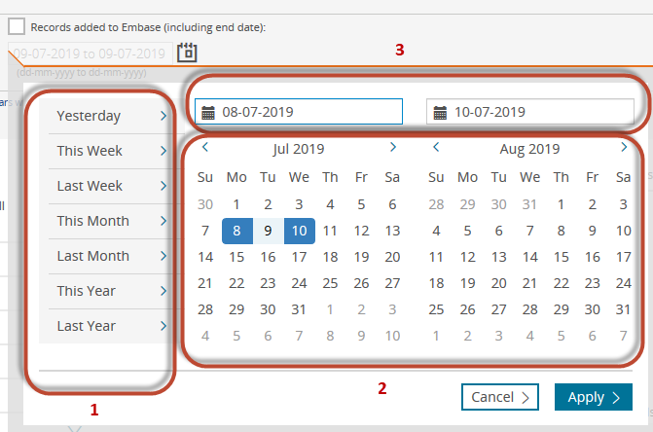
Task: Pick the Last Month preset
Action: [92, 256]
